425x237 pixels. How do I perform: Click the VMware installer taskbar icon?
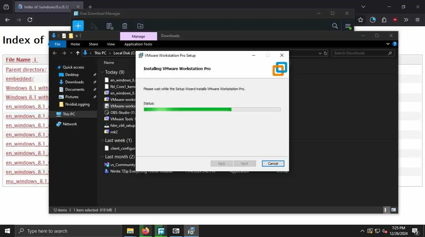(x=191, y=231)
